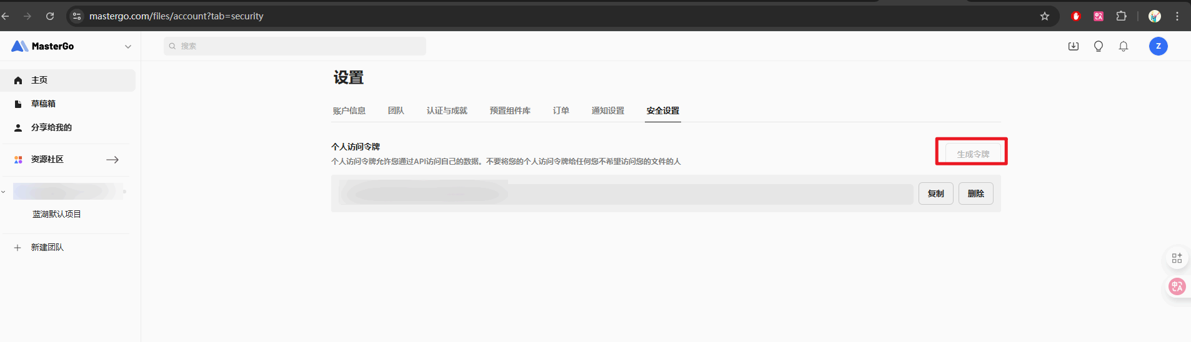Open the 订单 tab
This screenshot has width=1191, height=342.
point(561,110)
